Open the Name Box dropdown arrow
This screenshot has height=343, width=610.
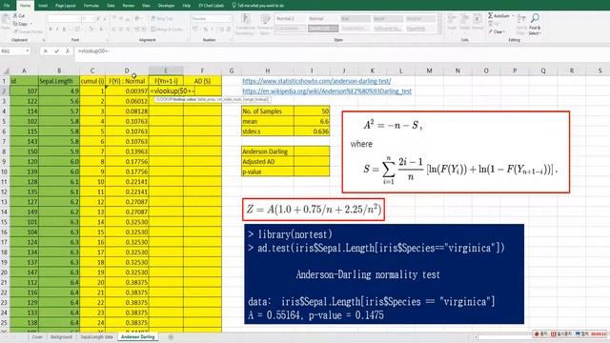pyautogui.click(x=28, y=50)
